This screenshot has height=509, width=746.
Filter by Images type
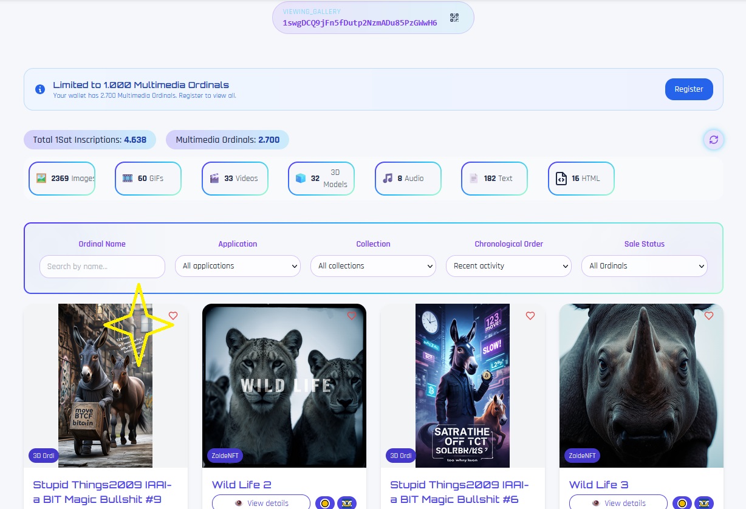click(x=62, y=179)
